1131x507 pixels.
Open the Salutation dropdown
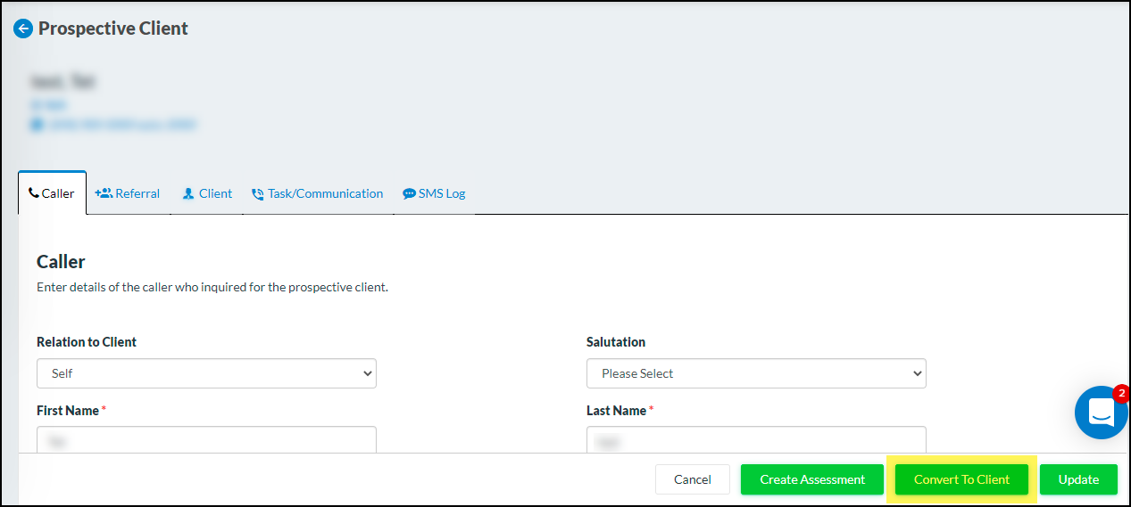point(756,373)
